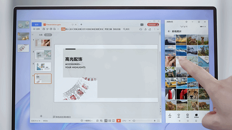Switch to slide sorter grid view
Image resolution: width=232 pixels, height=130 pixels.
pos(109,121)
